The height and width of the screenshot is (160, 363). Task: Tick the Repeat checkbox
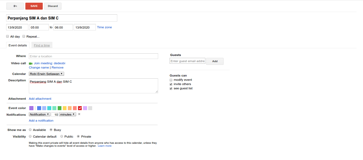pos(24,36)
